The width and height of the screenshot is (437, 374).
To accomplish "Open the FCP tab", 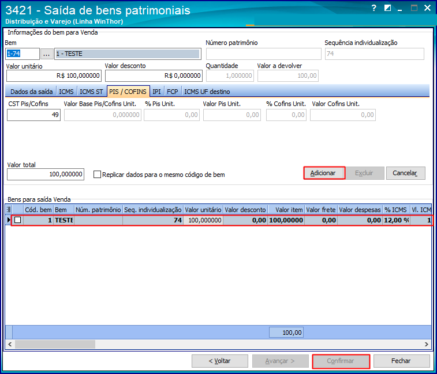I will 173,92.
